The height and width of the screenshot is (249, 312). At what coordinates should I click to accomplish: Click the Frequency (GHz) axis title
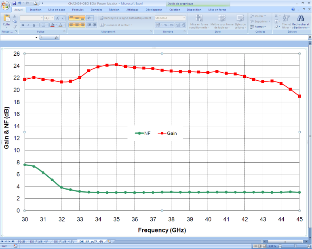[x=162, y=230]
